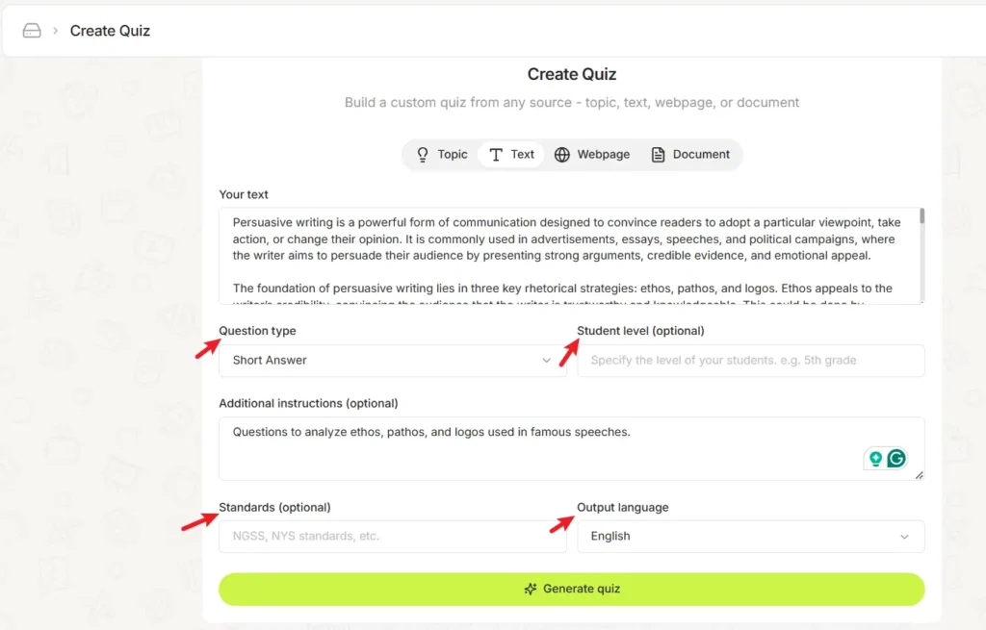Focus the Student level input field

pyautogui.click(x=750, y=361)
